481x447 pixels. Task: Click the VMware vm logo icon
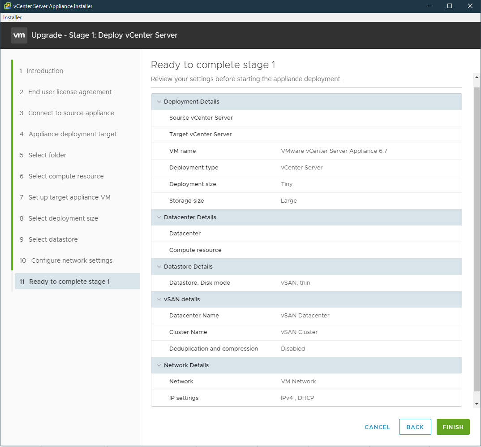(18, 35)
